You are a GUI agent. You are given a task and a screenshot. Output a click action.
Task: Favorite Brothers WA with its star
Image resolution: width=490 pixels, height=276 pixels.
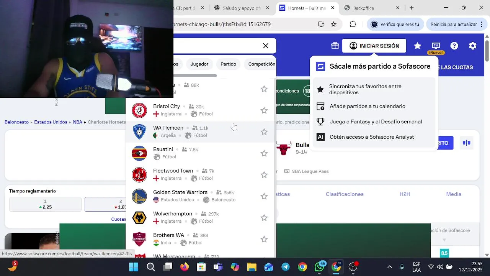[264, 239]
